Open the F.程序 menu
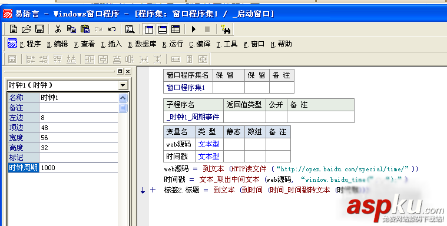 click(30, 44)
